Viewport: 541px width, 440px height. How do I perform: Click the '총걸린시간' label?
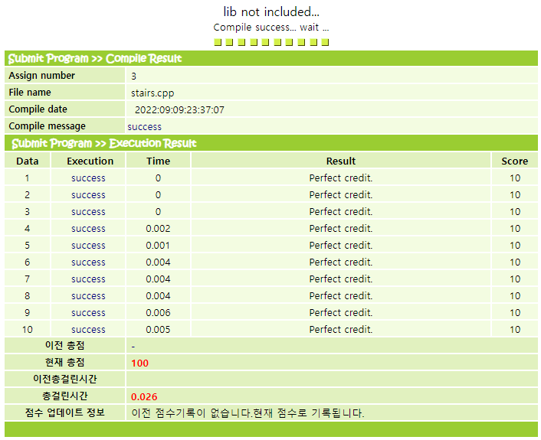[65, 396]
